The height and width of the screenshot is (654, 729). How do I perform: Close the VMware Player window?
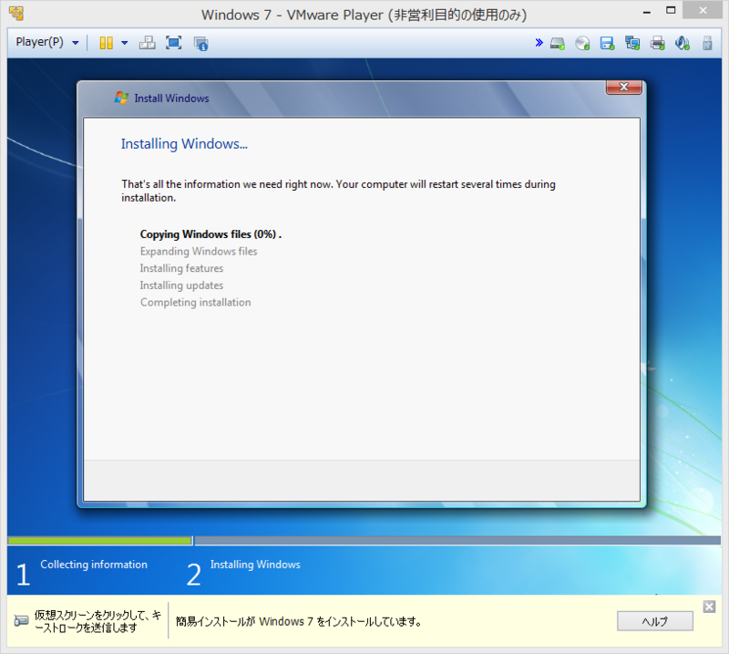703,11
